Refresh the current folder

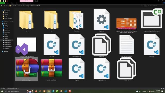pos(144,6)
